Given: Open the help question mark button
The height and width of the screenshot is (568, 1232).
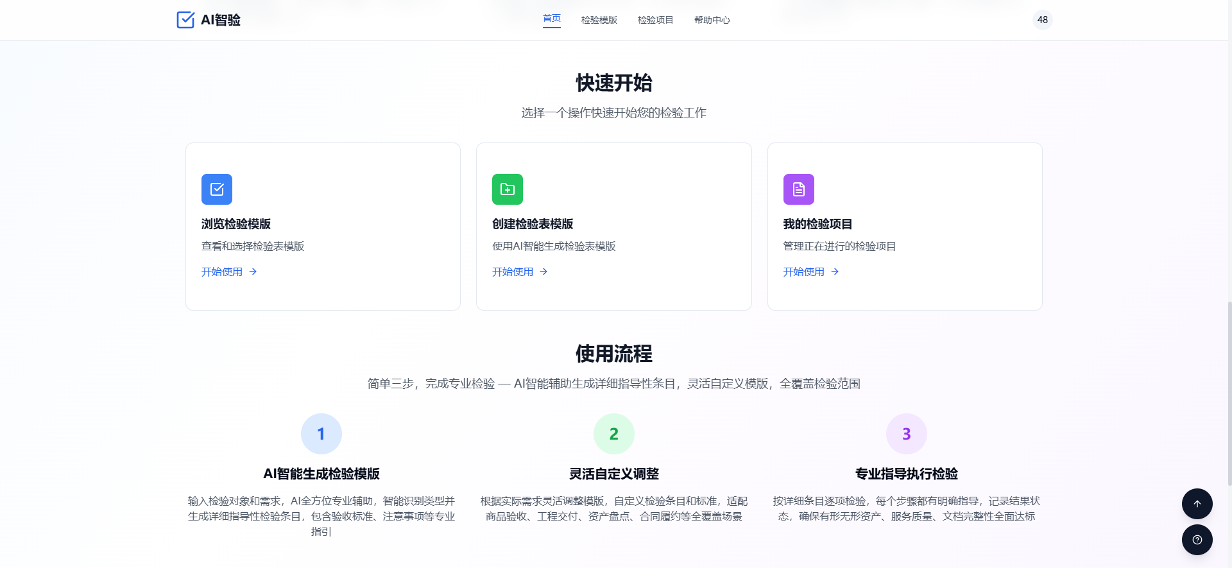Looking at the screenshot, I should click(1197, 540).
